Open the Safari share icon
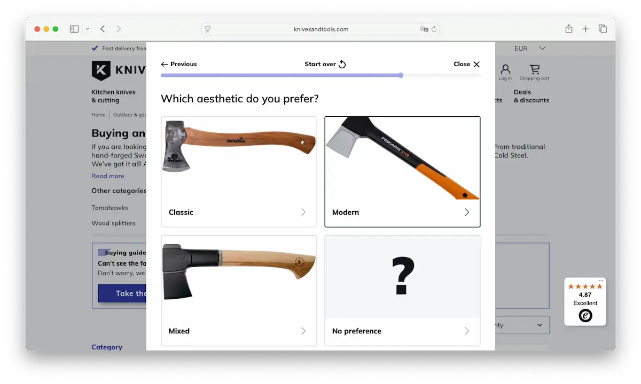 click(569, 29)
